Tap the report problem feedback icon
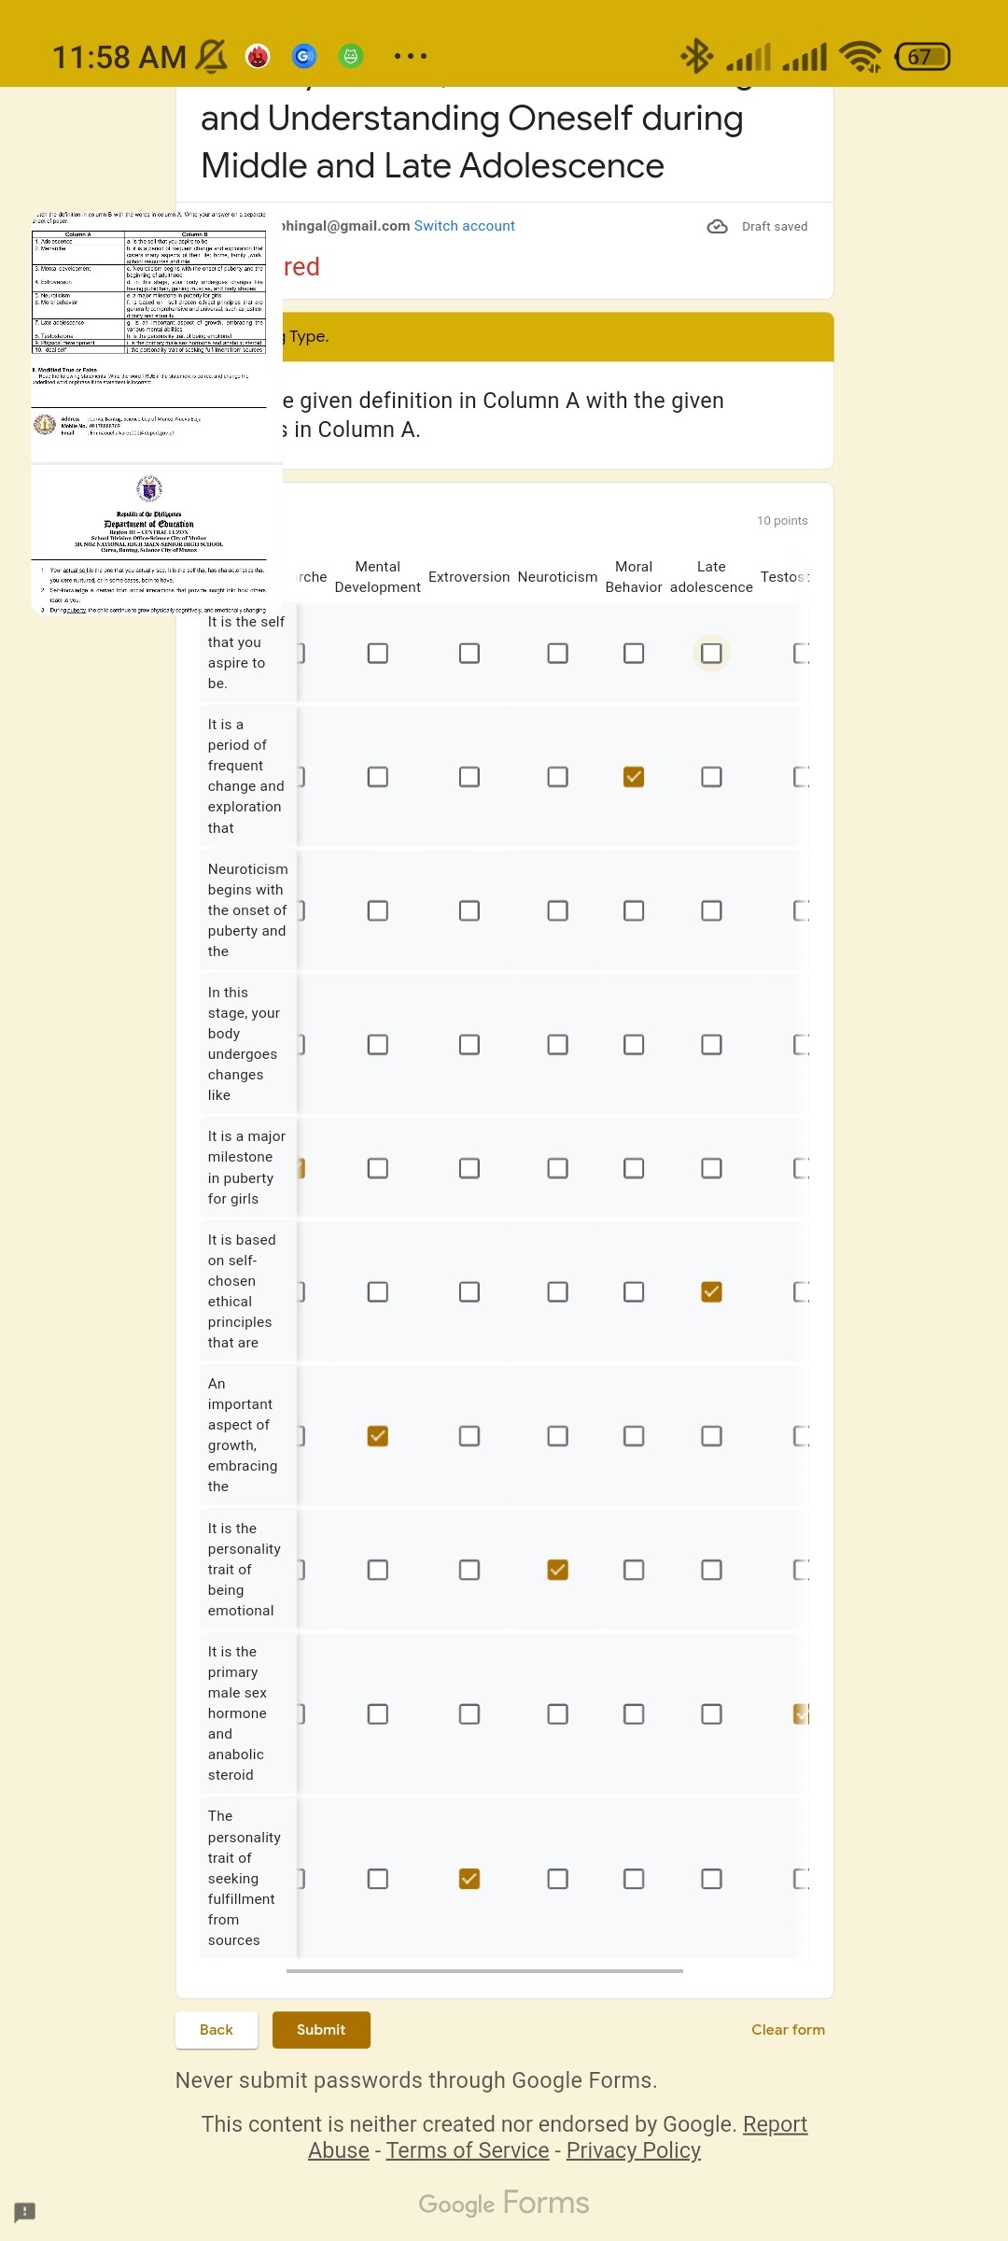This screenshot has height=2241, width=1008. point(25,2211)
